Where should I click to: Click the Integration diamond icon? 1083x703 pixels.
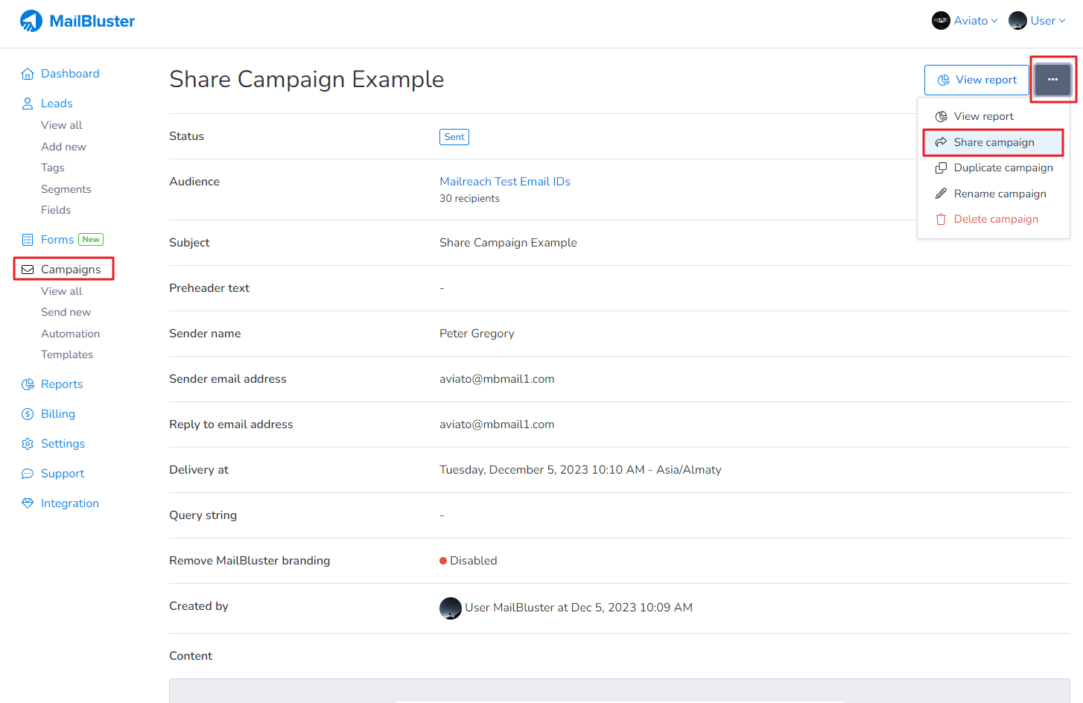point(28,503)
